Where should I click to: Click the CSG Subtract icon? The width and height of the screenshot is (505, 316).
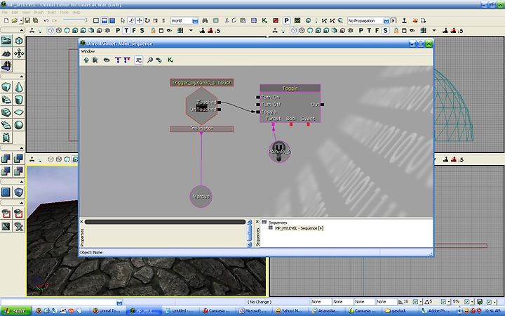[19, 158]
